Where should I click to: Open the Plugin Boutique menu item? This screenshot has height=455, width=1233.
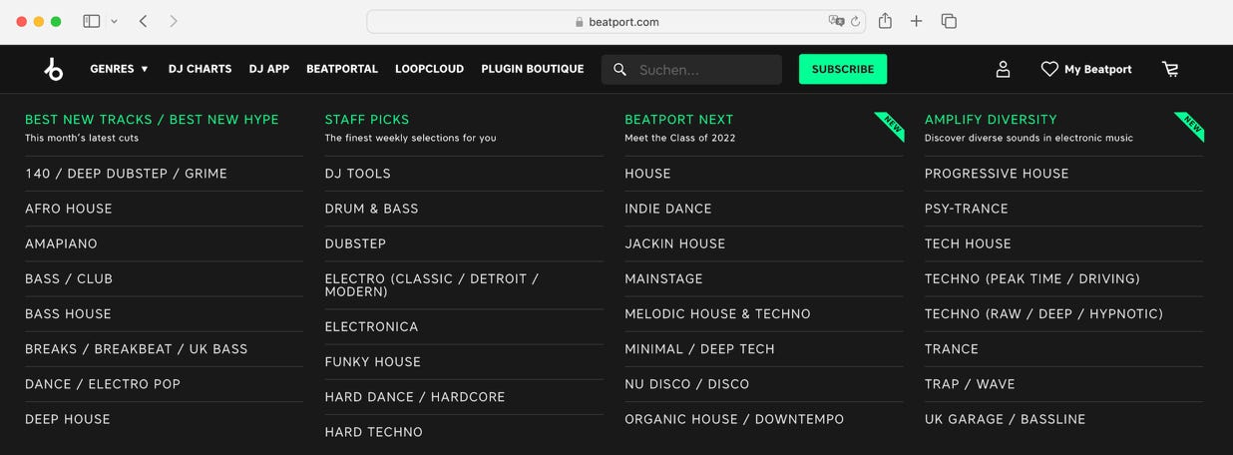click(532, 69)
